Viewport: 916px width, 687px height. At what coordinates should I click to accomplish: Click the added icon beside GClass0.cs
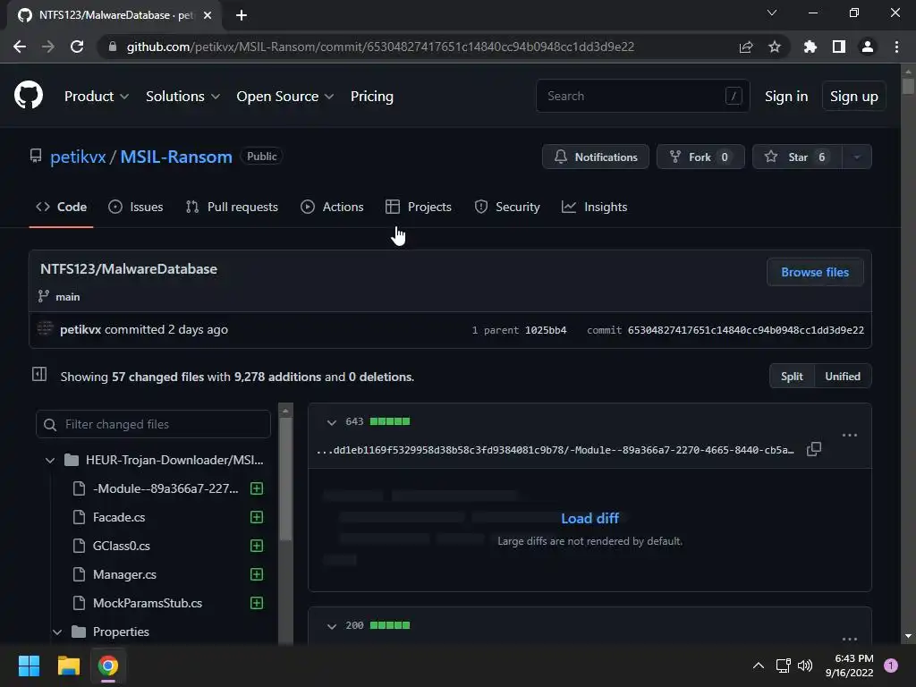pos(257,546)
